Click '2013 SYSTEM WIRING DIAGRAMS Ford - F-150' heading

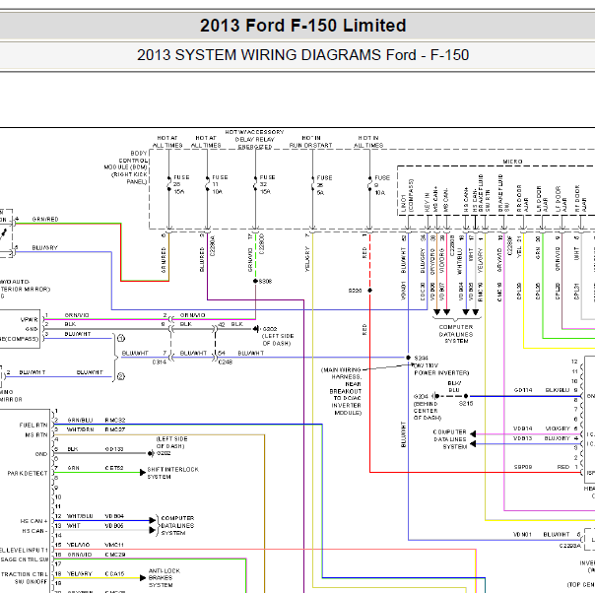click(x=302, y=55)
